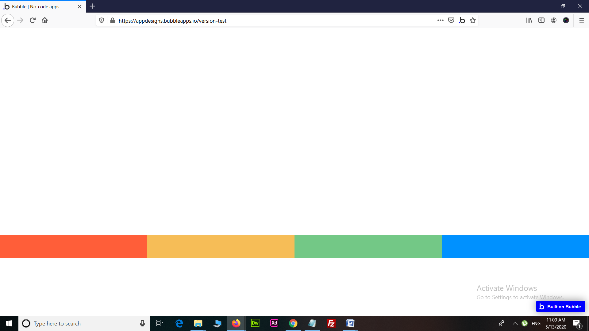This screenshot has height=331, width=589.
Task: Open the Library bookshelf icon
Action: (529, 21)
